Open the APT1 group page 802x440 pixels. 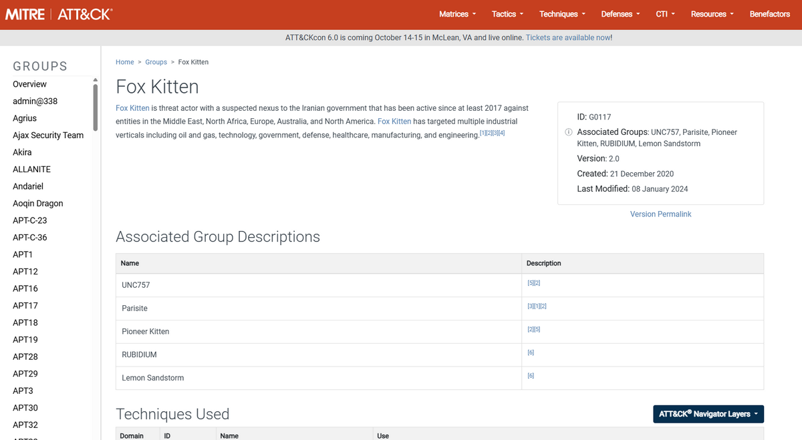23,254
